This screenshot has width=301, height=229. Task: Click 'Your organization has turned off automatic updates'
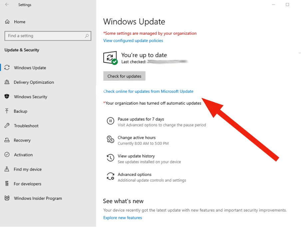(153, 103)
